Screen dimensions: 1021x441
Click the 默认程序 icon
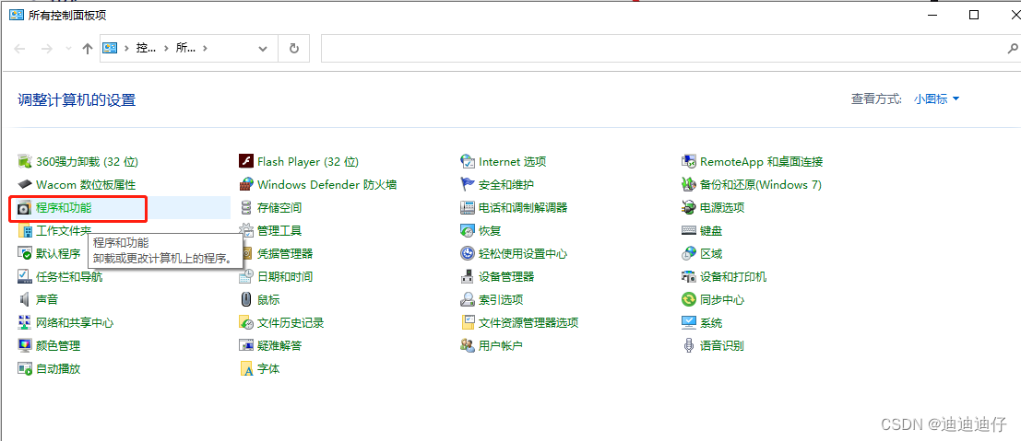pyautogui.click(x=25, y=254)
